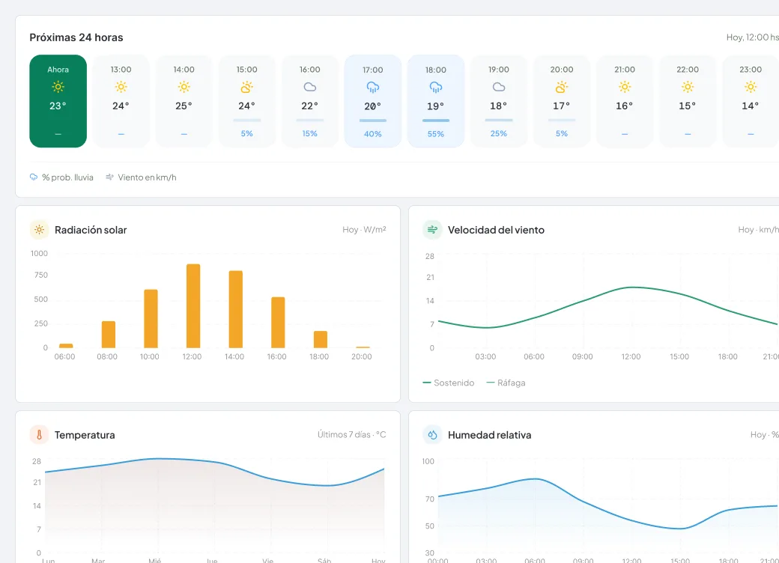Click the wind legend icon
This screenshot has width=779, height=563.
point(110,177)
